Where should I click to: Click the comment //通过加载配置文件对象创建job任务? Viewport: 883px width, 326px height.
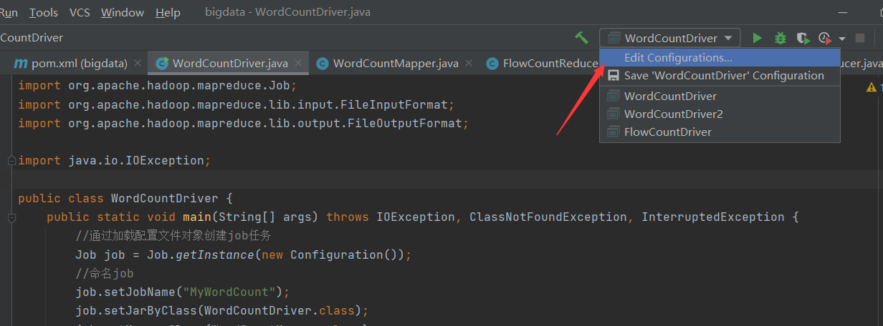coord(173,236)
